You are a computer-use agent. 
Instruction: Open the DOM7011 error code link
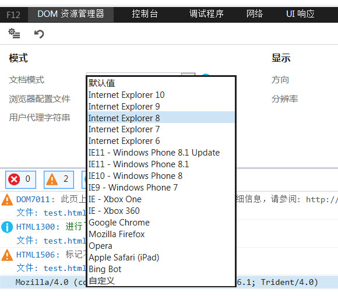[x=33, y=199]
